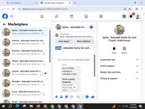The height and width of the screenshot is (109, 145).
Task: Open options dots on Linny conversation
Action: coord(41,94)
